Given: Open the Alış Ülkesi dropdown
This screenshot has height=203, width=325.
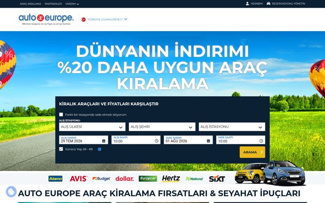Looking at the screenshot, I should tap(92, 127).
